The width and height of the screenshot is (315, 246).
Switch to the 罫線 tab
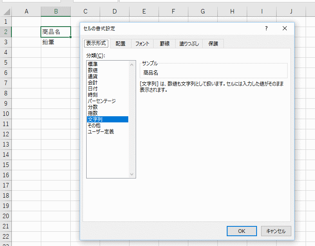(x=164, y=44)
